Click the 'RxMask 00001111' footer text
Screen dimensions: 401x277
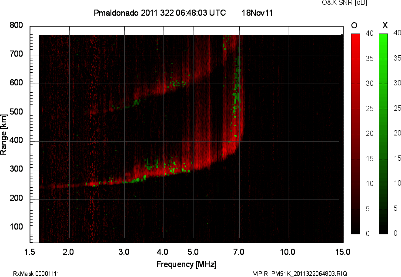[36, 274]
